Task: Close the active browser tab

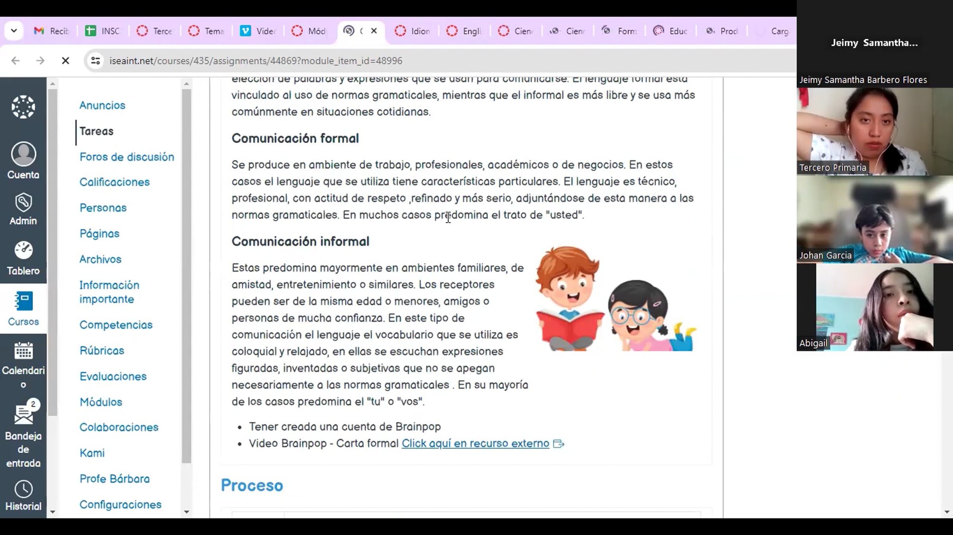Action: tap(374, 31)
